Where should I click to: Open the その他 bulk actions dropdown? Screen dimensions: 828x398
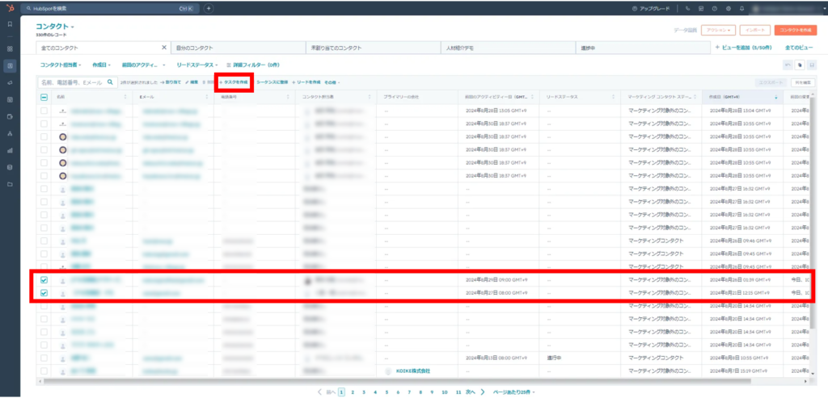(332, 83)
